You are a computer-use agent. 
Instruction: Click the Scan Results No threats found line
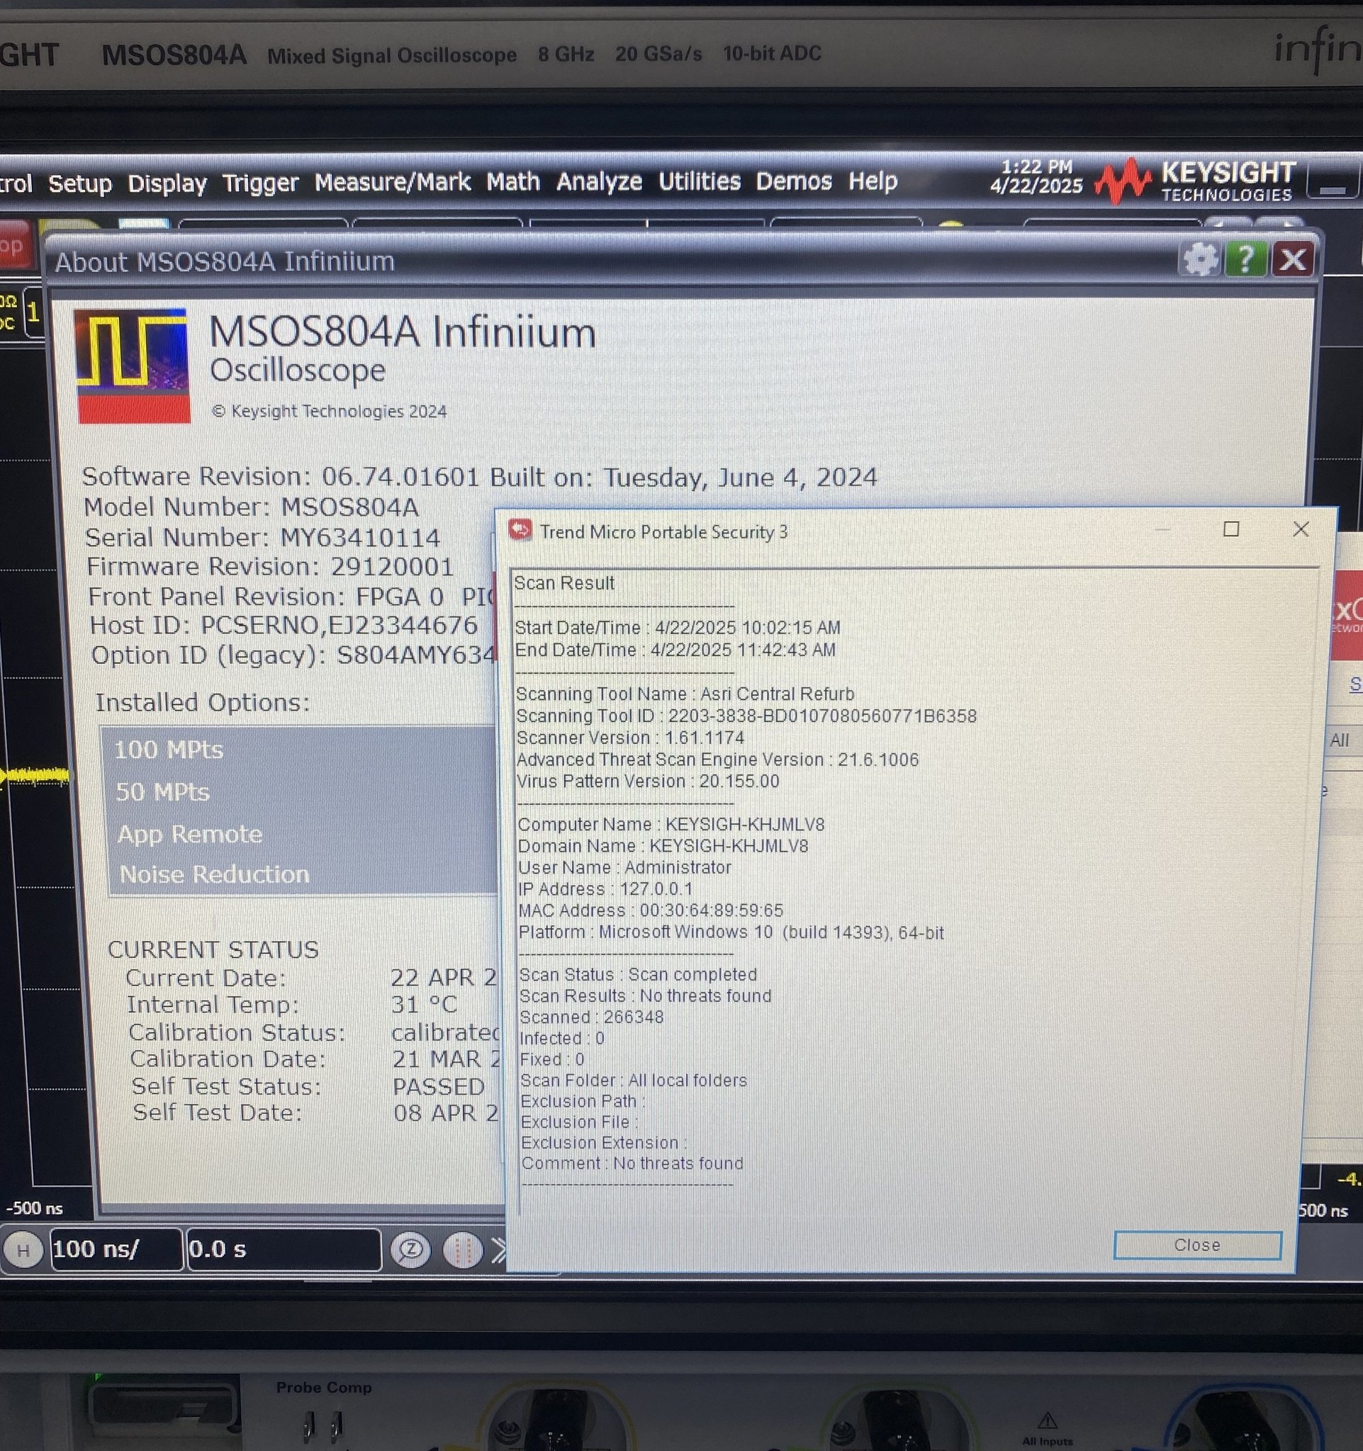pos(644,995)
